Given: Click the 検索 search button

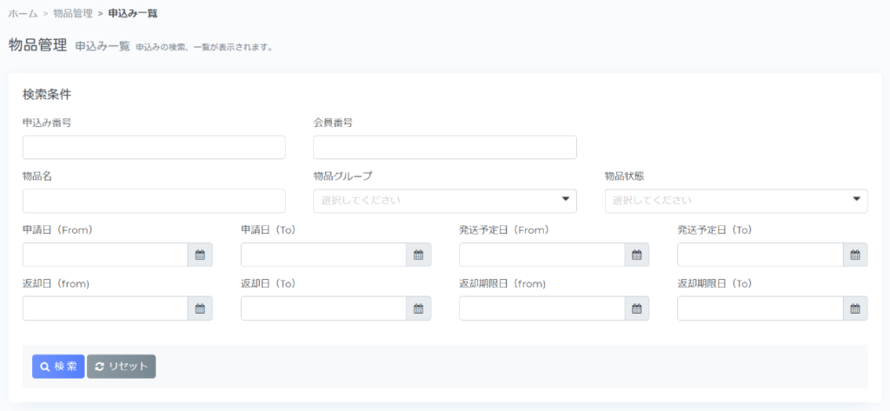Looking at the screenshot, I should [x=58, y=367].
